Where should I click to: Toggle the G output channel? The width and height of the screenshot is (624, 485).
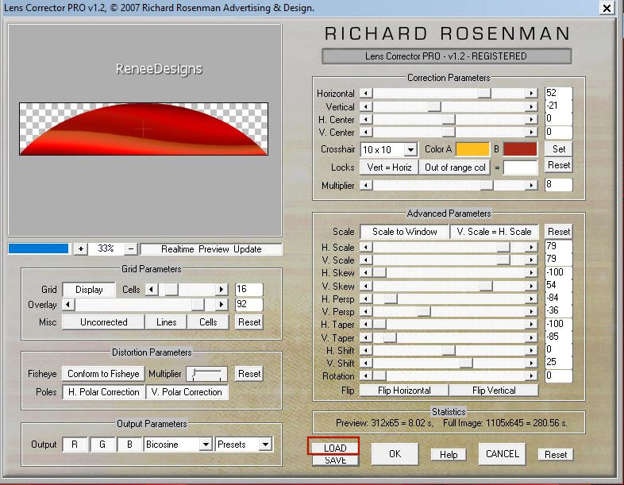(102, 445)
